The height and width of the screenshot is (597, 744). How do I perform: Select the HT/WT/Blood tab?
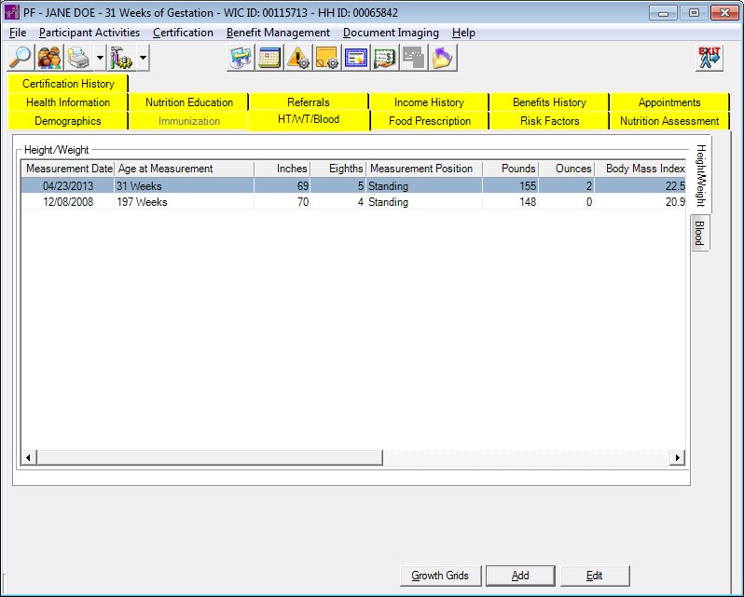[x=309, y=119]
